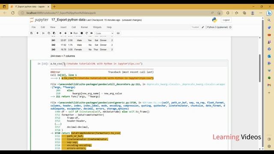
Task: Save notebook with the toolbar disk icon
Action: pyautogui.click(x=31, y=33)
